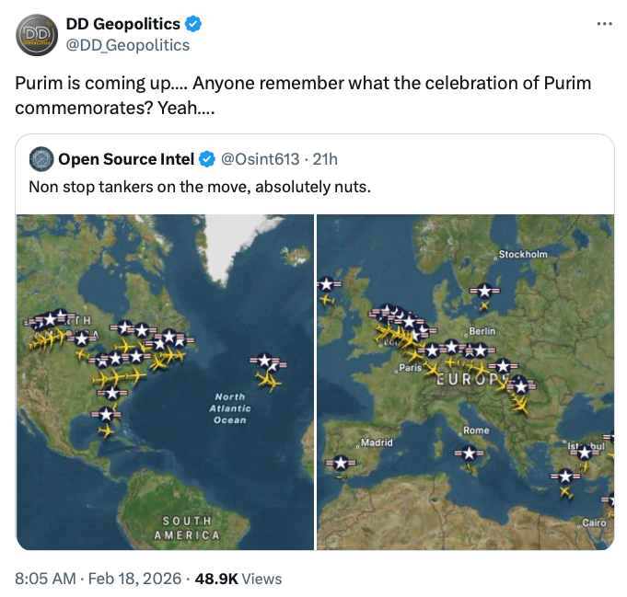Click the DD Geopolitics profile avatar
Viewport: 627px width, 597px height.
[36, 34]
